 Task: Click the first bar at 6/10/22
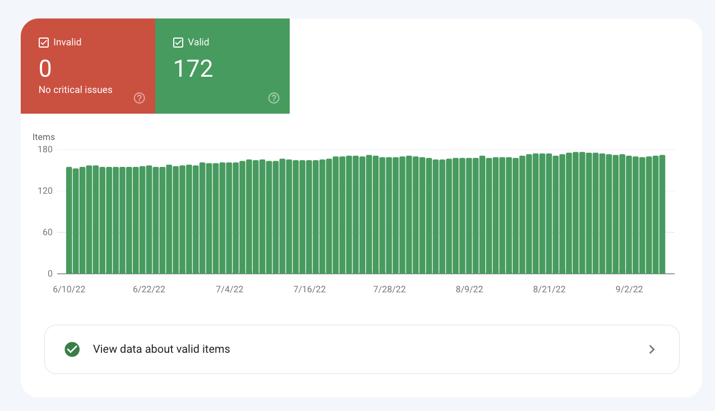pyautogui.click(x=69, y=220)
